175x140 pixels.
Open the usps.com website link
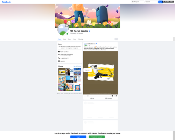coord(63,61)
